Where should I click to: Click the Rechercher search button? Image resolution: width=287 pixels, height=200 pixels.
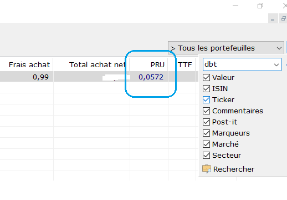228,169
